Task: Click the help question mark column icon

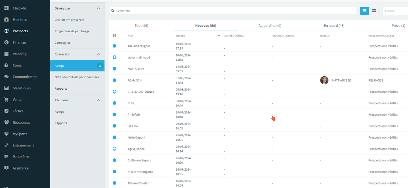Action: pyautogui.click(x=114, y=36)
